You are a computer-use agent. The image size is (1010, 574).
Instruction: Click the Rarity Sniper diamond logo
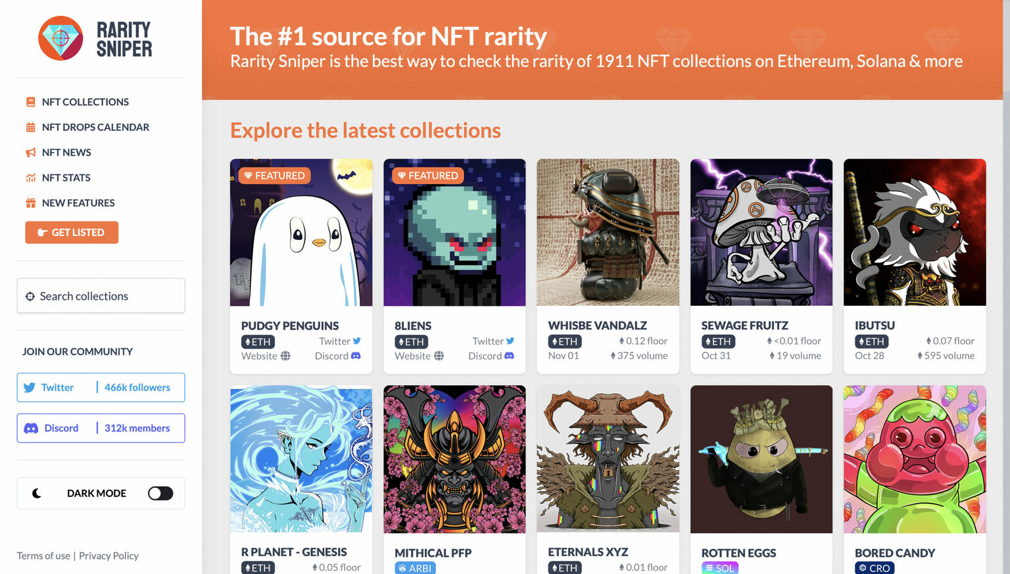point(60,38)
